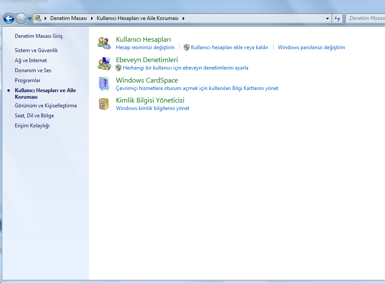The image size is (385, 283).
Task: Click the Kullanıcı Hesapları users icon
Action: pyautogui.click(x=104, y=43)
